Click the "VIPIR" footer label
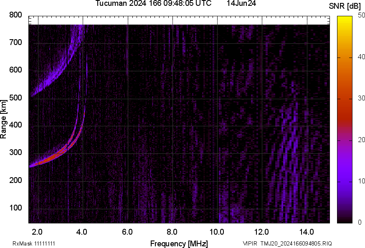 coord(250,243)
